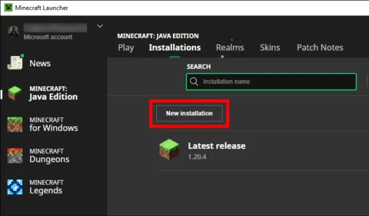The height and width of the screenshot is (216, 369).
Task: Click the 1.20.4 version text
Action: click(x=197, y=157)
